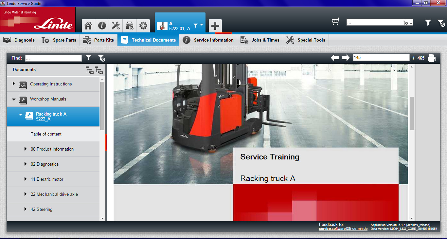This screenshot has width=447, height=239.
Task: Switch to the Spare Parts tab
Action: pyautogui.click(x=59, y=40)
